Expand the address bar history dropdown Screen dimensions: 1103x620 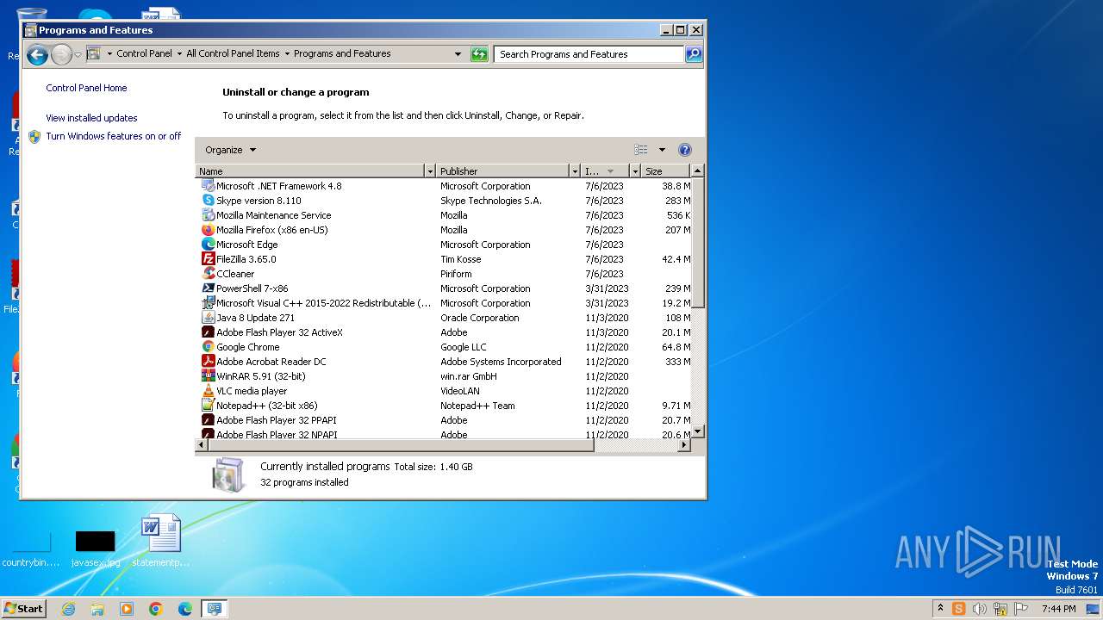458,53
